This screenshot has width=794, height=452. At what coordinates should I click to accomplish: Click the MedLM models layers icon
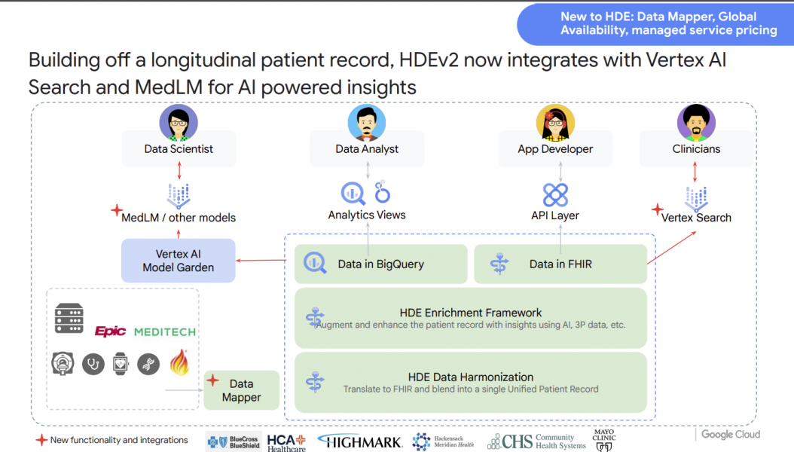[179, 194]
